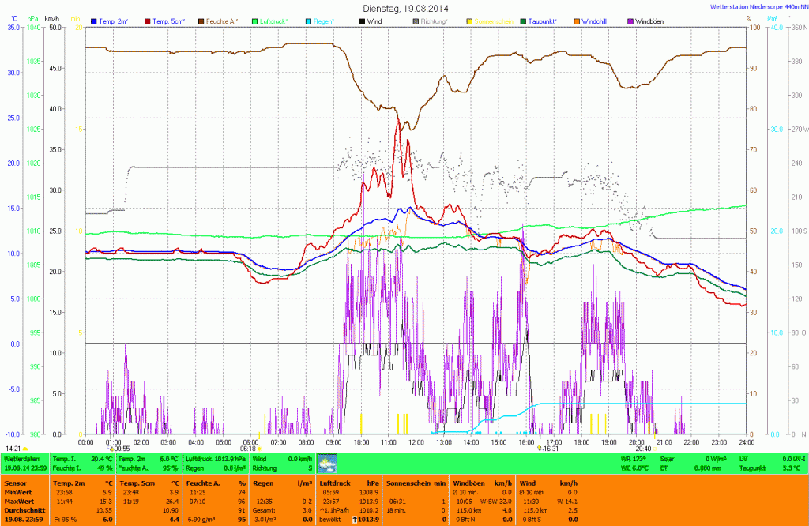Viewport: 809px width, 526px height.
Task: Toggle the Windböen series in legend
Action: tap(630, 20)
